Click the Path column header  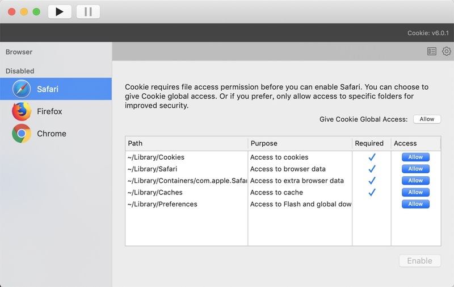(x=186, y=143)
